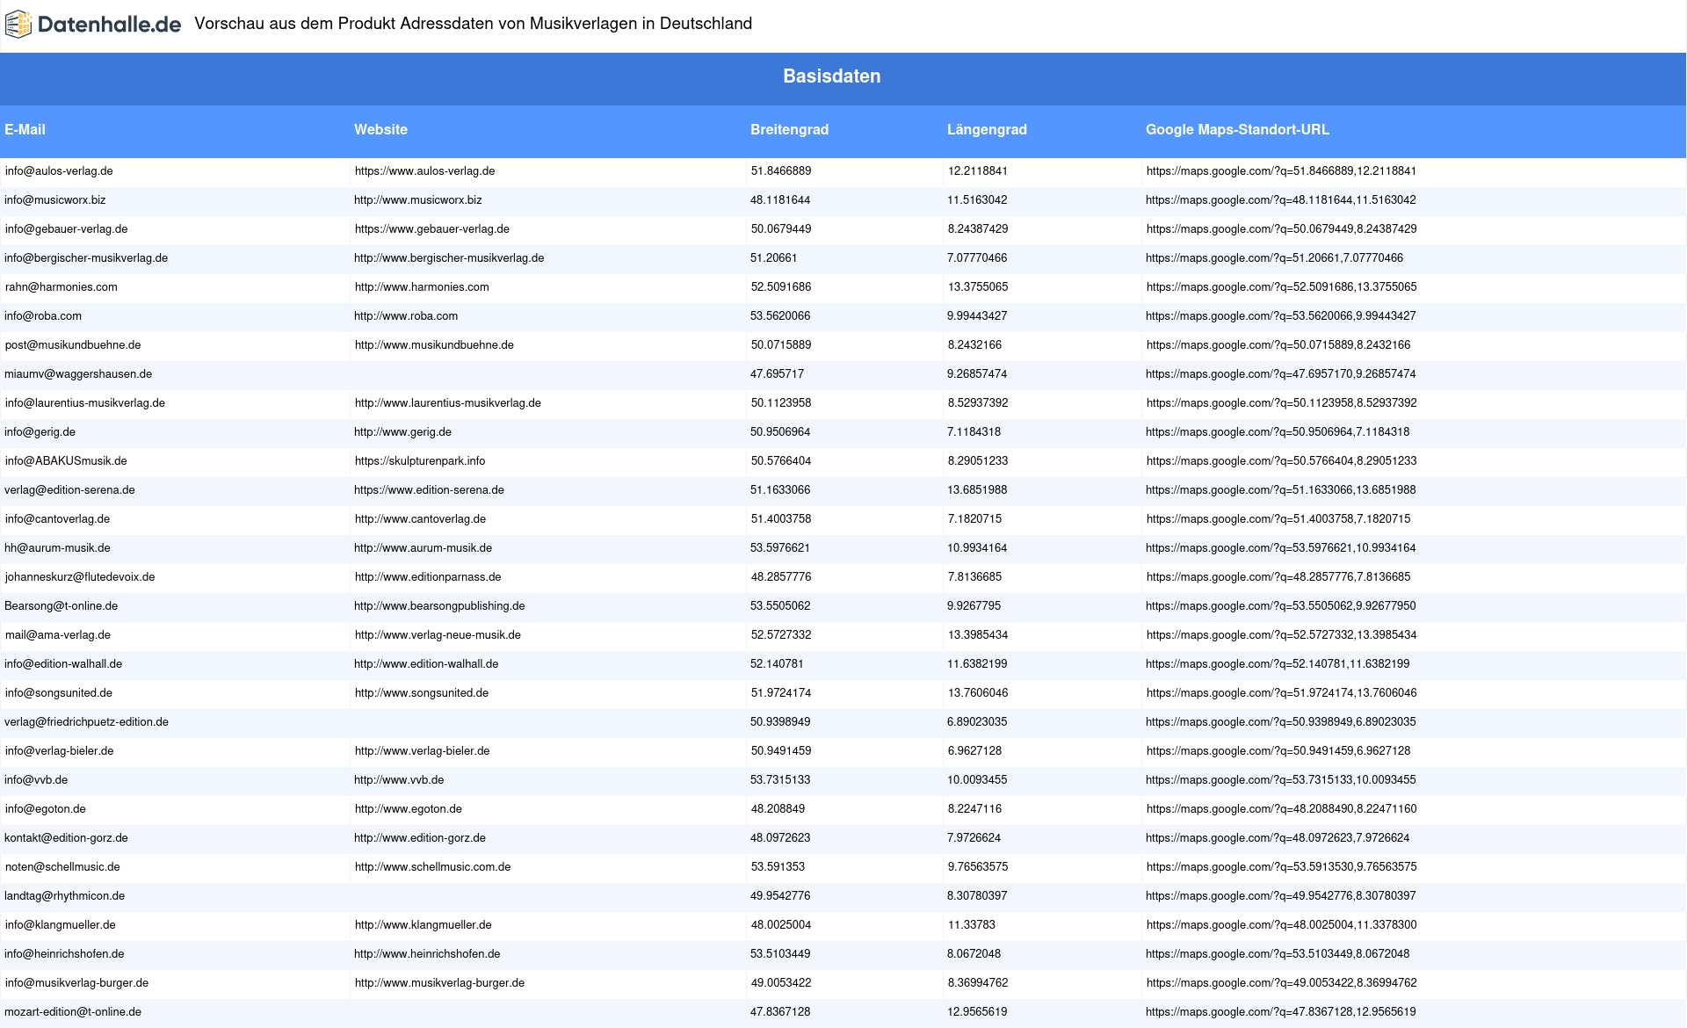Click email info@musicworx.biz
Image resolution: width=1687 pixels, height=1028 pixels.
click(54, 200)
